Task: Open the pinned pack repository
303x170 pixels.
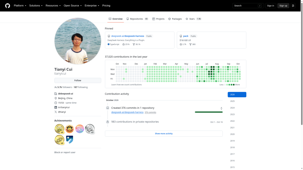Action: point(186,36)
